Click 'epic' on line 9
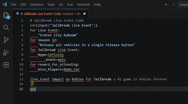 tap(62, 60)
